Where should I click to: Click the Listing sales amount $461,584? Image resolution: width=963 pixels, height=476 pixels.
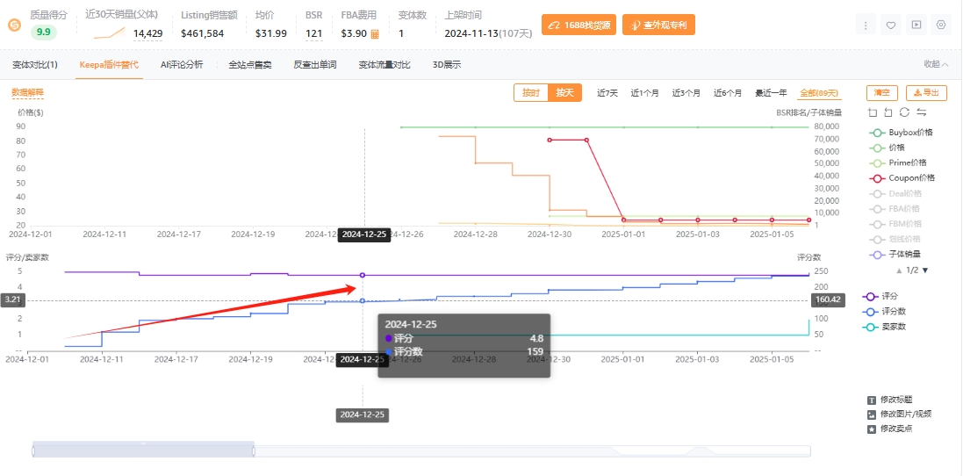point(203,33)
